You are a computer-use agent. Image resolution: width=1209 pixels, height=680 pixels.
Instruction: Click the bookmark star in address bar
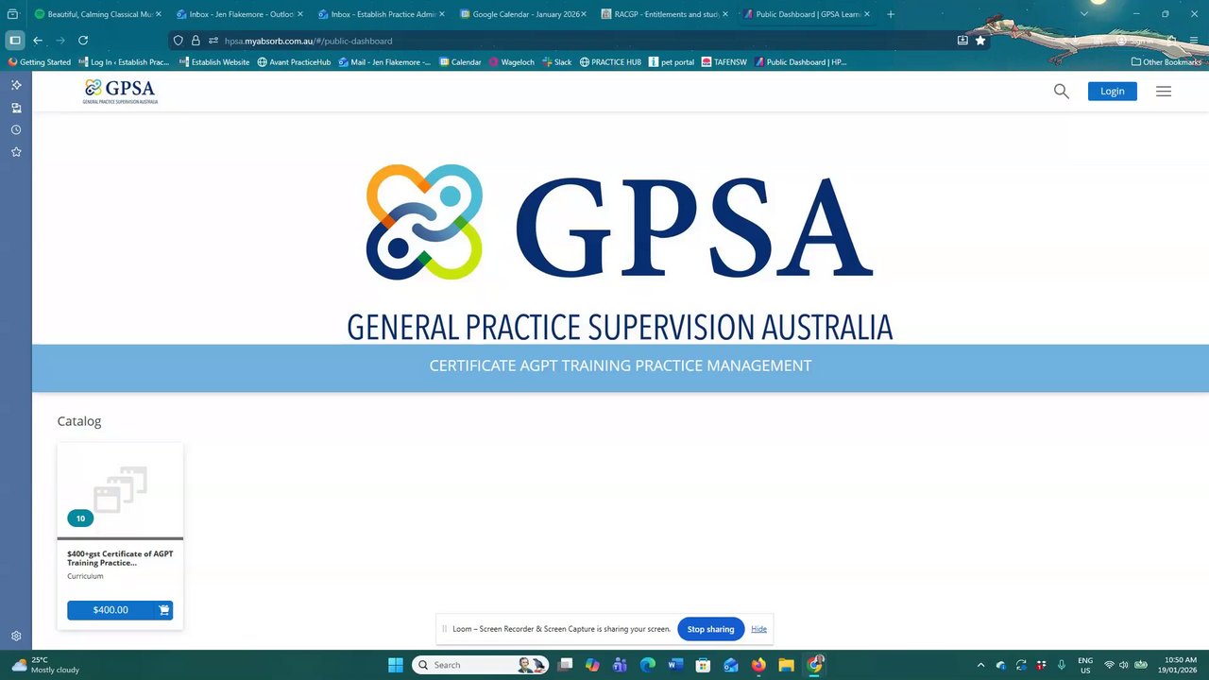(x=980, y=41)
